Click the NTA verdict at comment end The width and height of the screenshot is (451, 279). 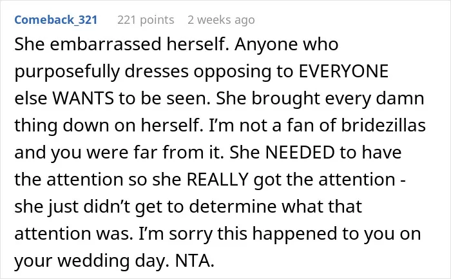(195, 260)
